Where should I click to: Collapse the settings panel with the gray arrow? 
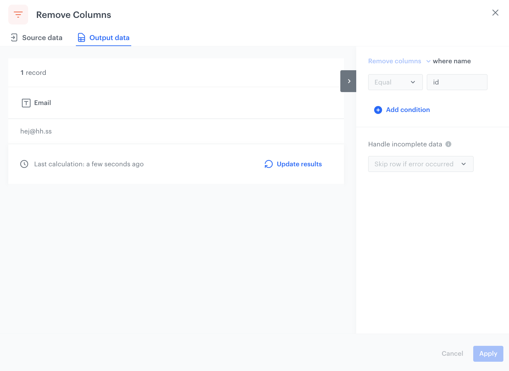(348, 81)
